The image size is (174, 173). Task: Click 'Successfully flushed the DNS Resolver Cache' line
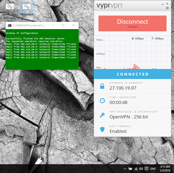35,39
